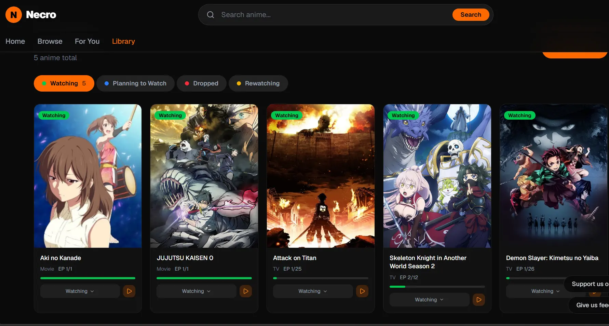Open the Aki no Kanade title link
This screenshot has height=326, width=609.
click(60, 258)
